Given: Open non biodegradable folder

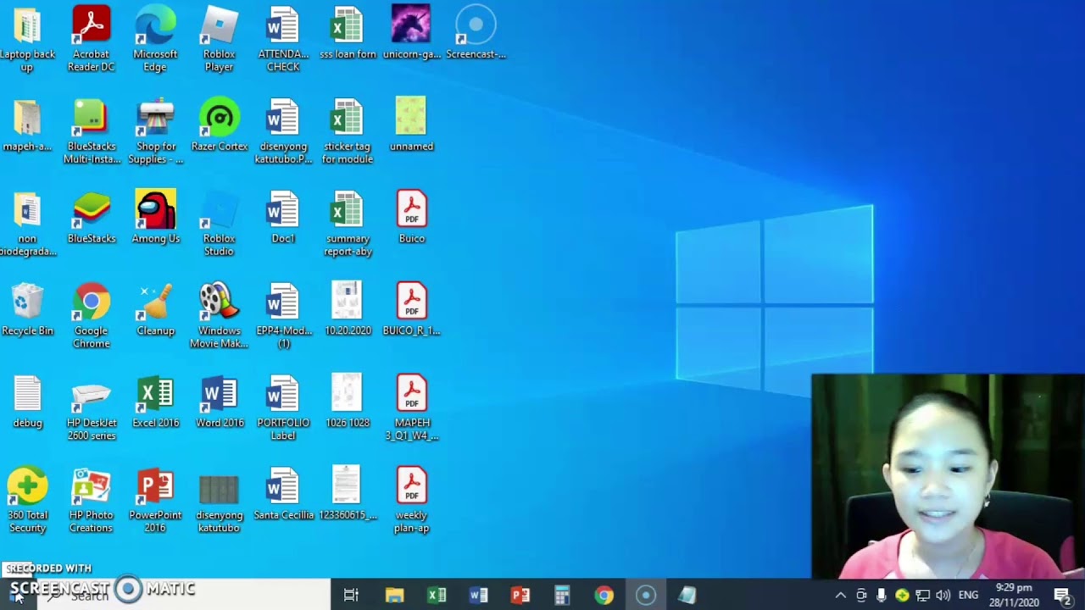Looking at the screenshot, I should point(27,224).
